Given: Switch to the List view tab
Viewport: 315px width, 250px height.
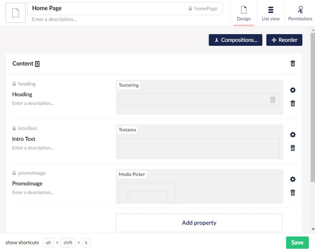Looking at the screenshot, I should click(x=270, y=13).
